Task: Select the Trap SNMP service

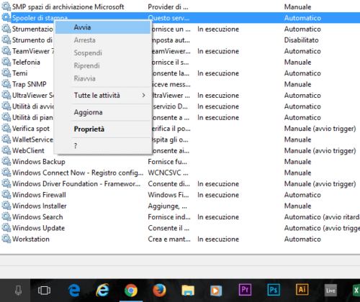Action: click(x=29, y=84)
